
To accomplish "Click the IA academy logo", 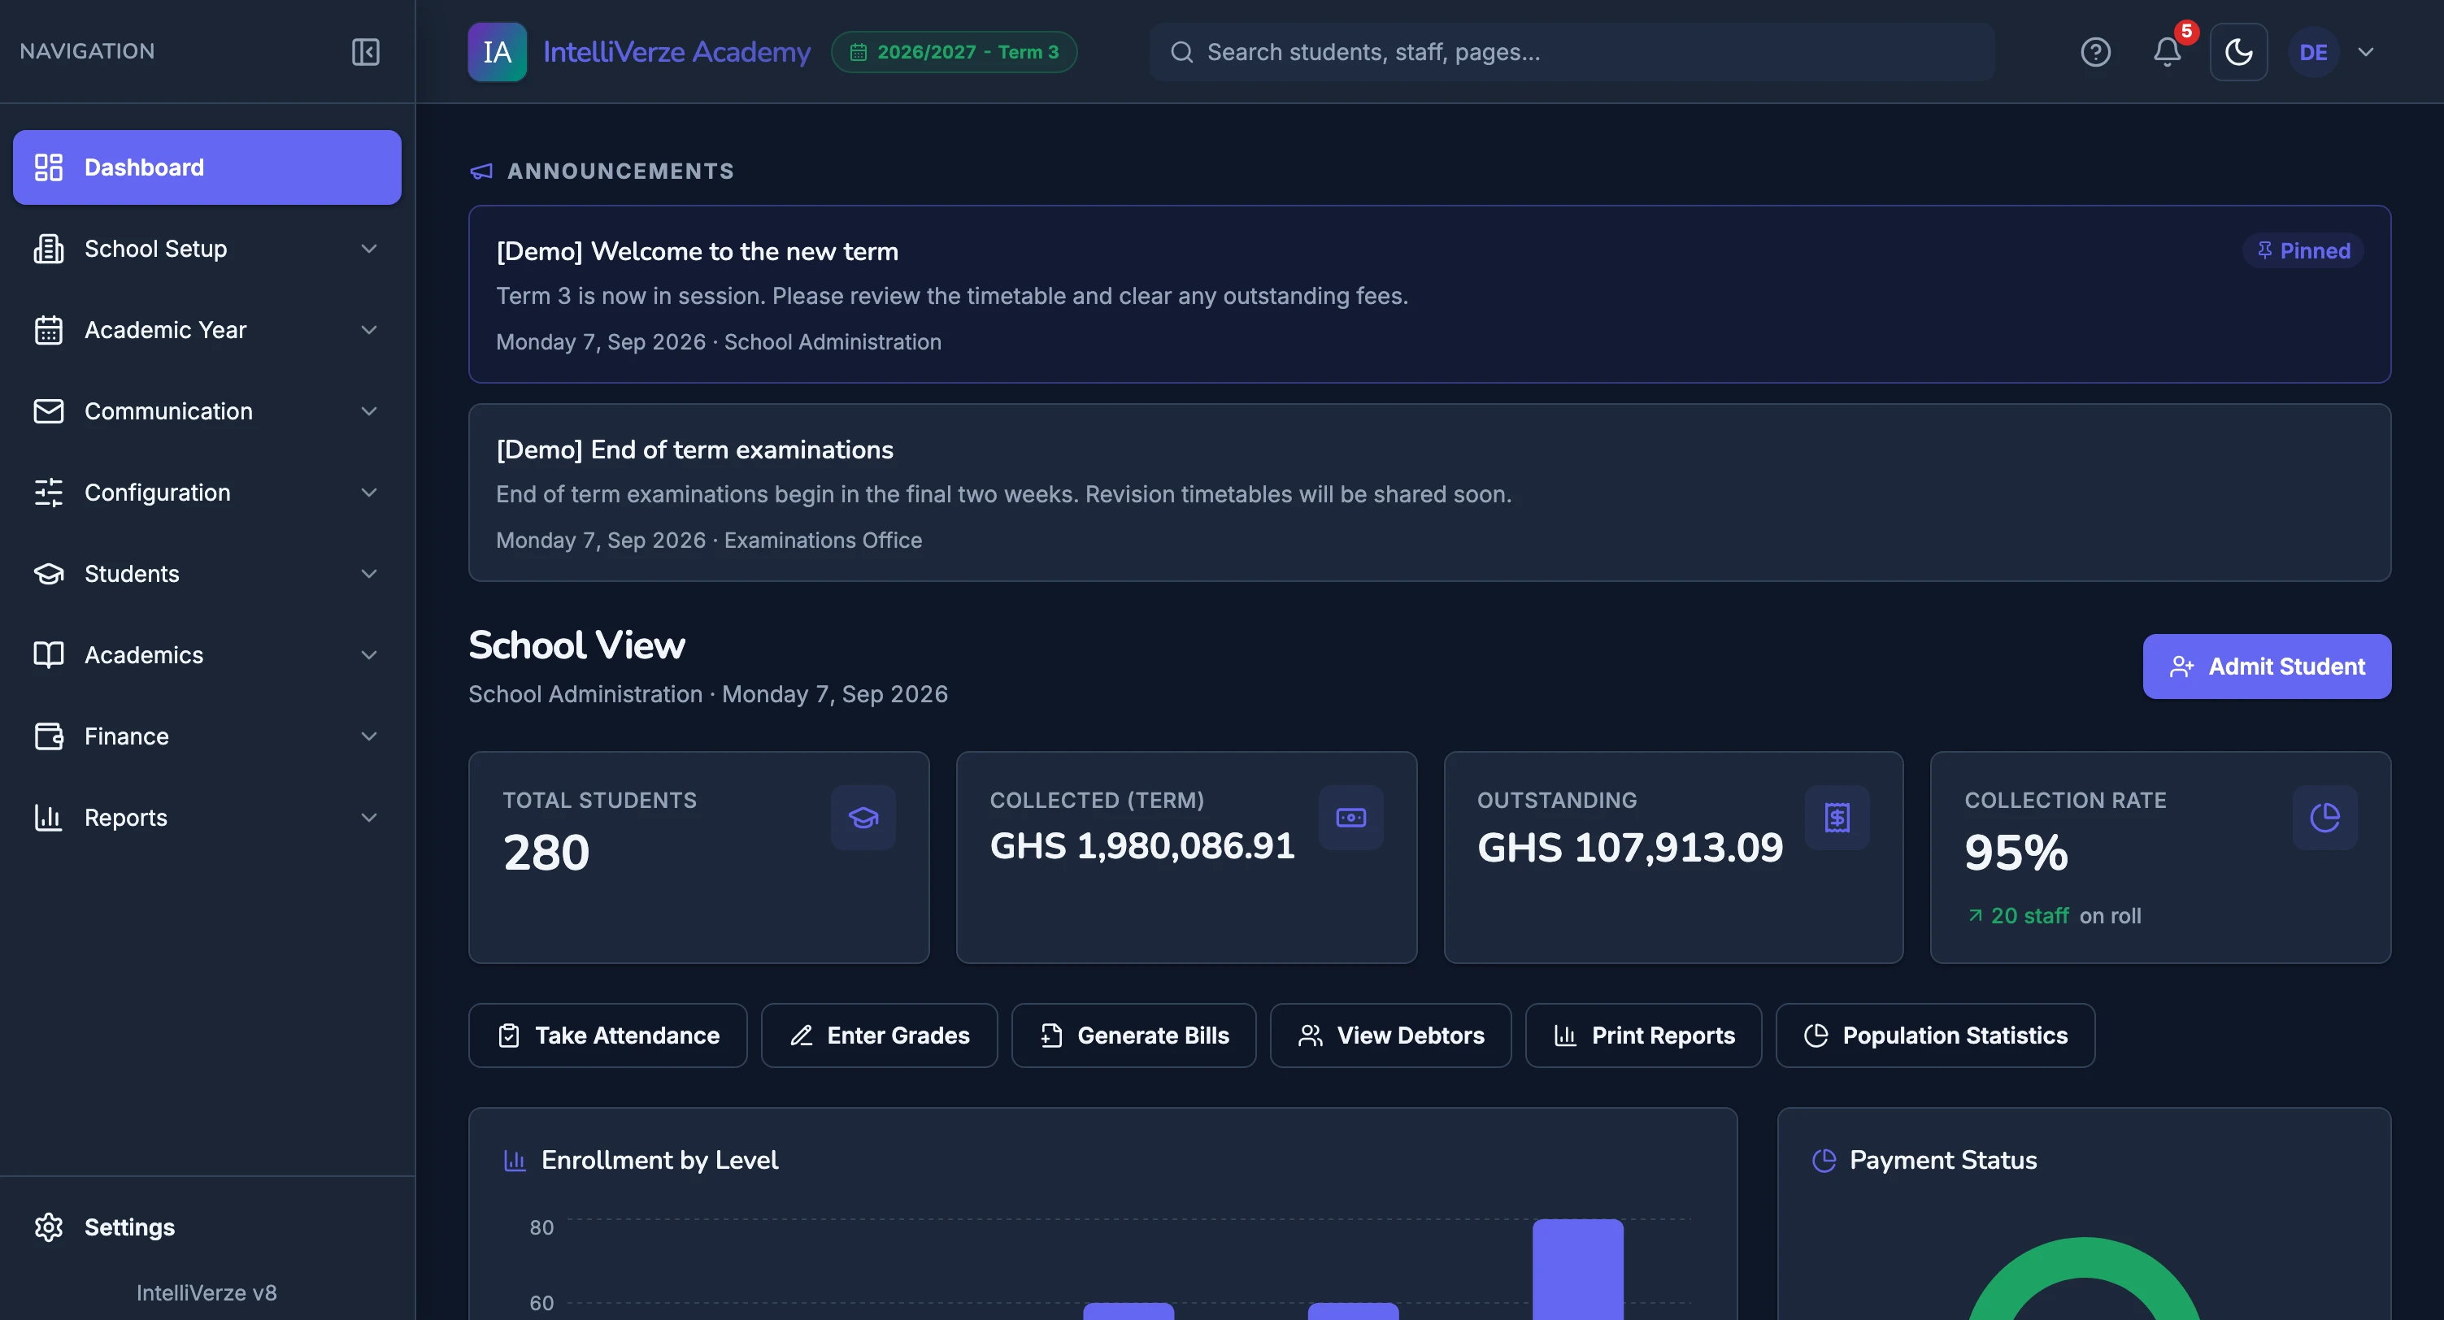I will point(497,51).
